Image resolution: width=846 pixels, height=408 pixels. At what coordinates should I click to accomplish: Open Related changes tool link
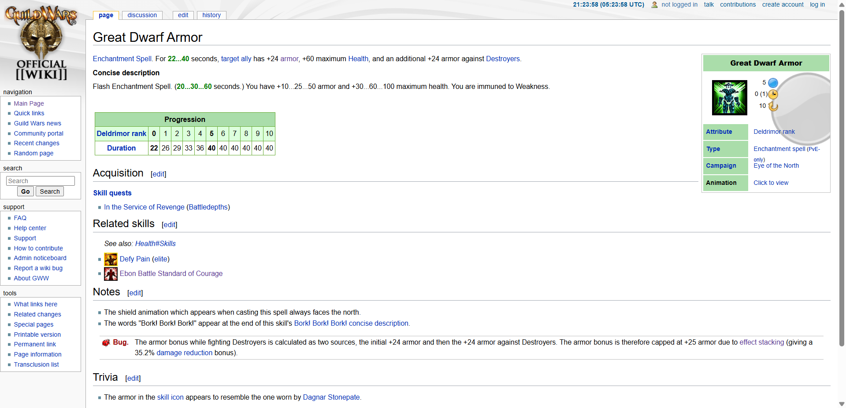tap(37, 314)
